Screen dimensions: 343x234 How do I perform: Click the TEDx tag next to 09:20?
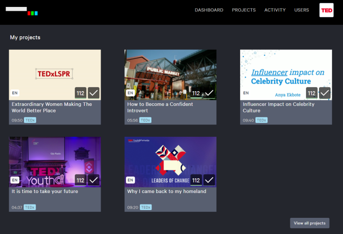click(x=146, y=207)
